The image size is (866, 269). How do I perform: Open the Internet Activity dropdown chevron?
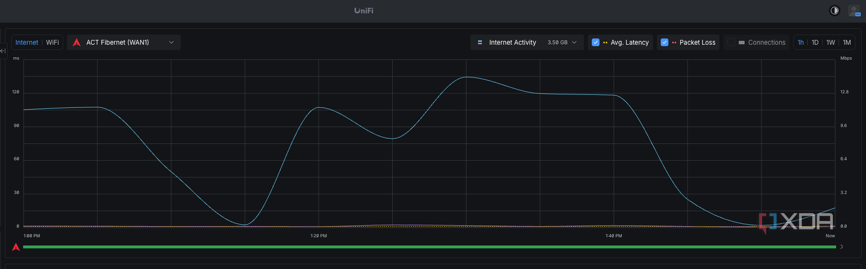click(x=574, y=42)
